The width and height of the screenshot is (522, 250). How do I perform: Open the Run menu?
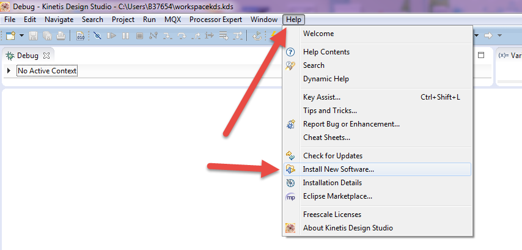(149, 20)
